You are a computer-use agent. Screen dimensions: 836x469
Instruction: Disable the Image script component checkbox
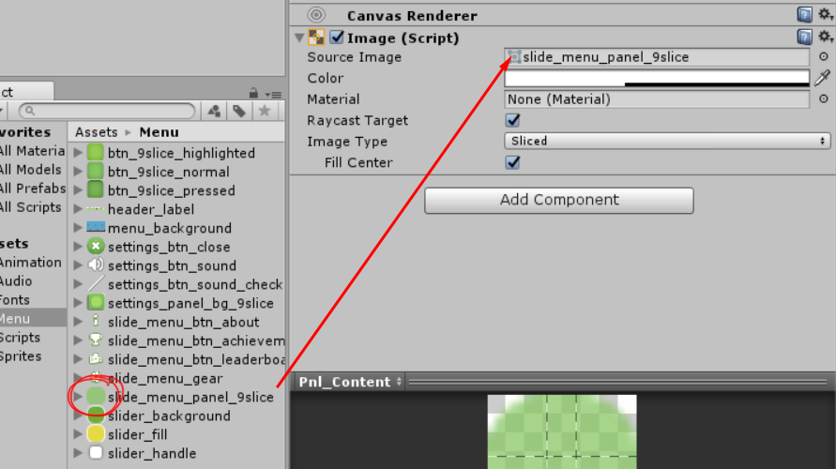[337, 38]
